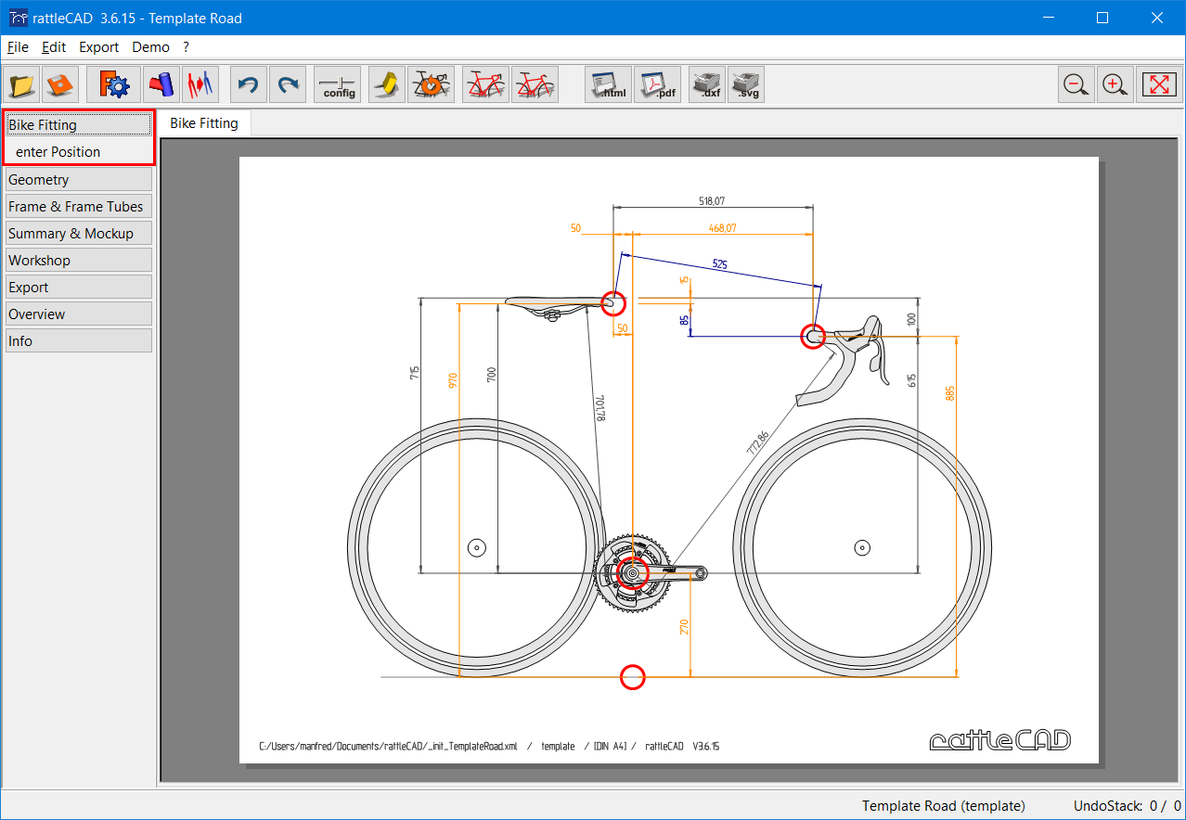This screenshot has height=820, width=1186.
Task: Open the config toolbar button
Action: tap(338, 85)
